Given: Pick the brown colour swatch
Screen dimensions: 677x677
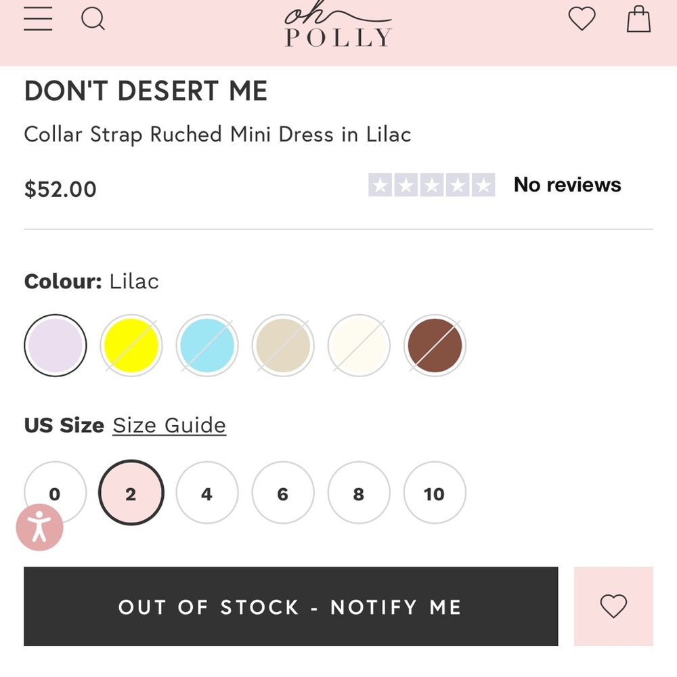Looking at the screenshot, I should [x=435, y=345].
